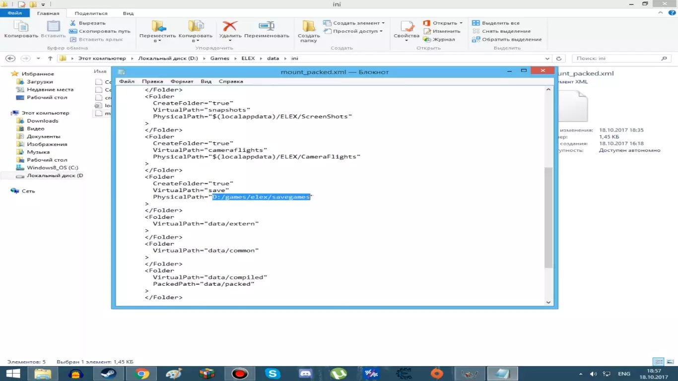Click Снять выделение in the ribbon
Image resolution: width=678 pixels, height=381 pixels.
coord(501,31)
